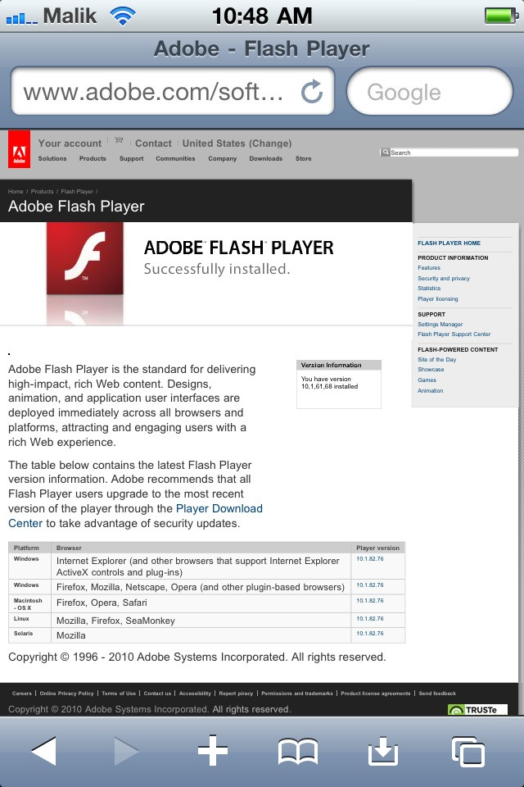Open the Company menu
The image size is (524, 787).
point(223,158)
